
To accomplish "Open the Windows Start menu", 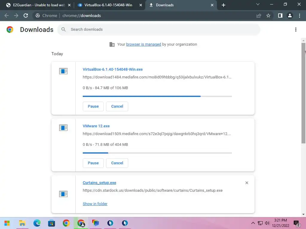I will pyautogui.click(x=7, y=223).
